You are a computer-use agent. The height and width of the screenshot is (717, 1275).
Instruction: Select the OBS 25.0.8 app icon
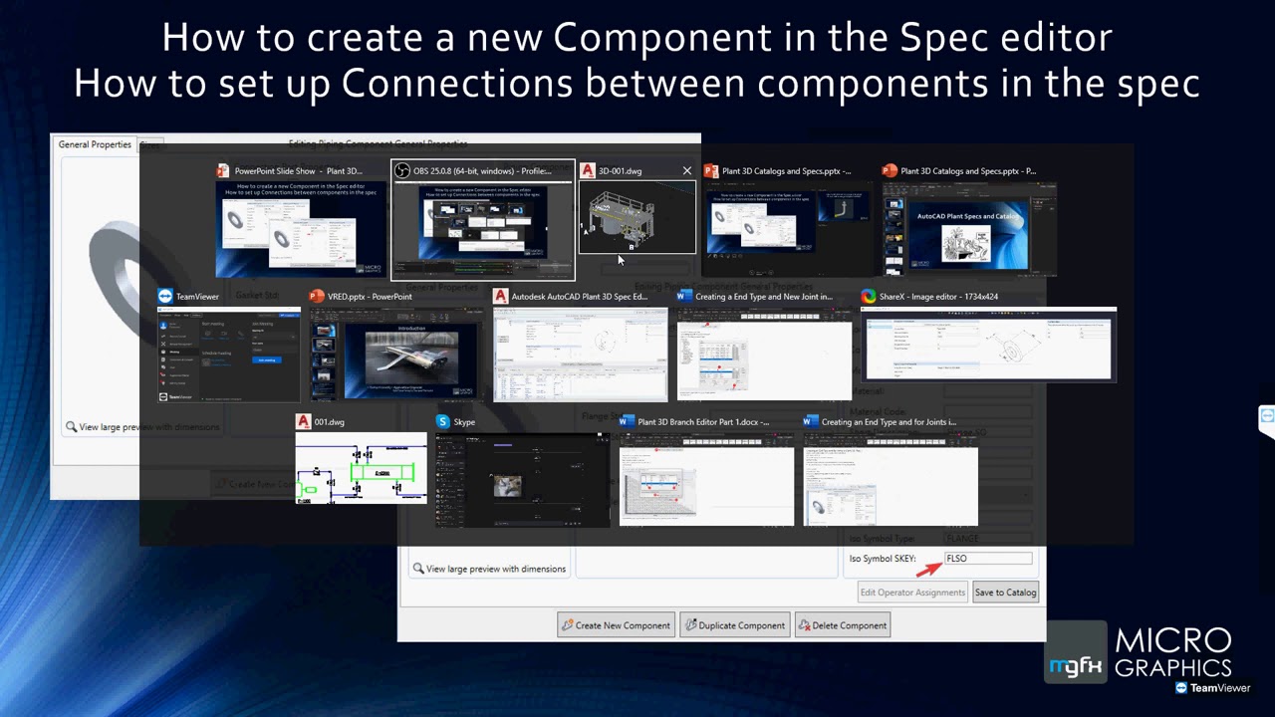(402, 171)
